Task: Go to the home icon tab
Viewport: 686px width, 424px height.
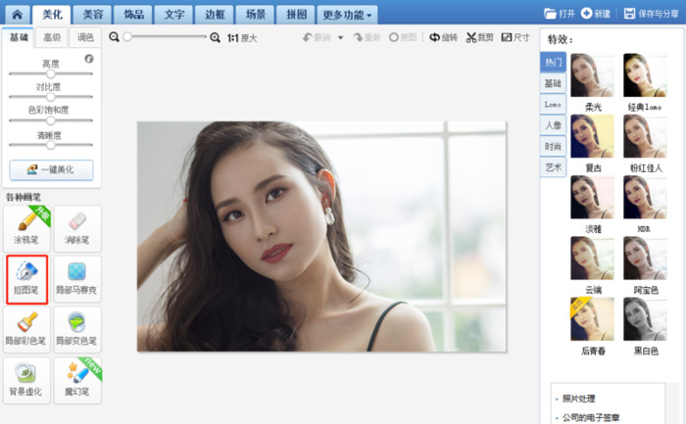Action: 17,15
